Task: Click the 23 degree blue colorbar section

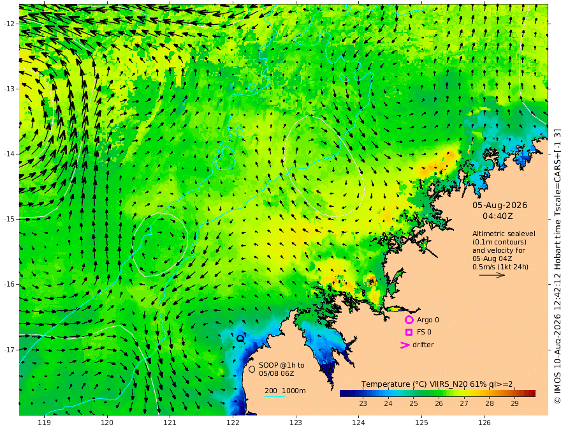Action: coord(363,394)
